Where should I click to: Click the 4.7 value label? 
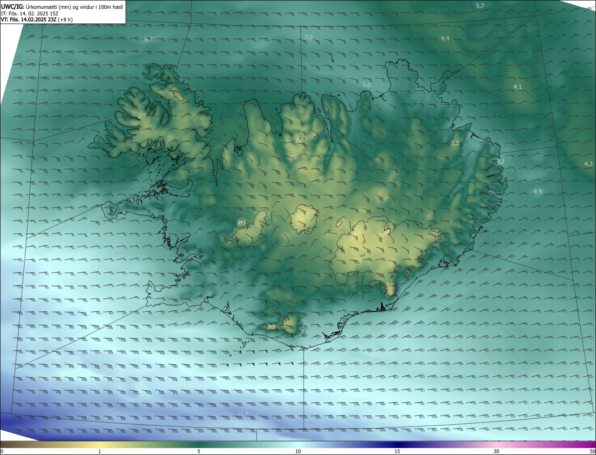pos(111,211)
